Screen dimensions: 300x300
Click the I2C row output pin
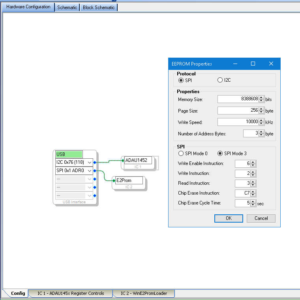tap(95, 163)
